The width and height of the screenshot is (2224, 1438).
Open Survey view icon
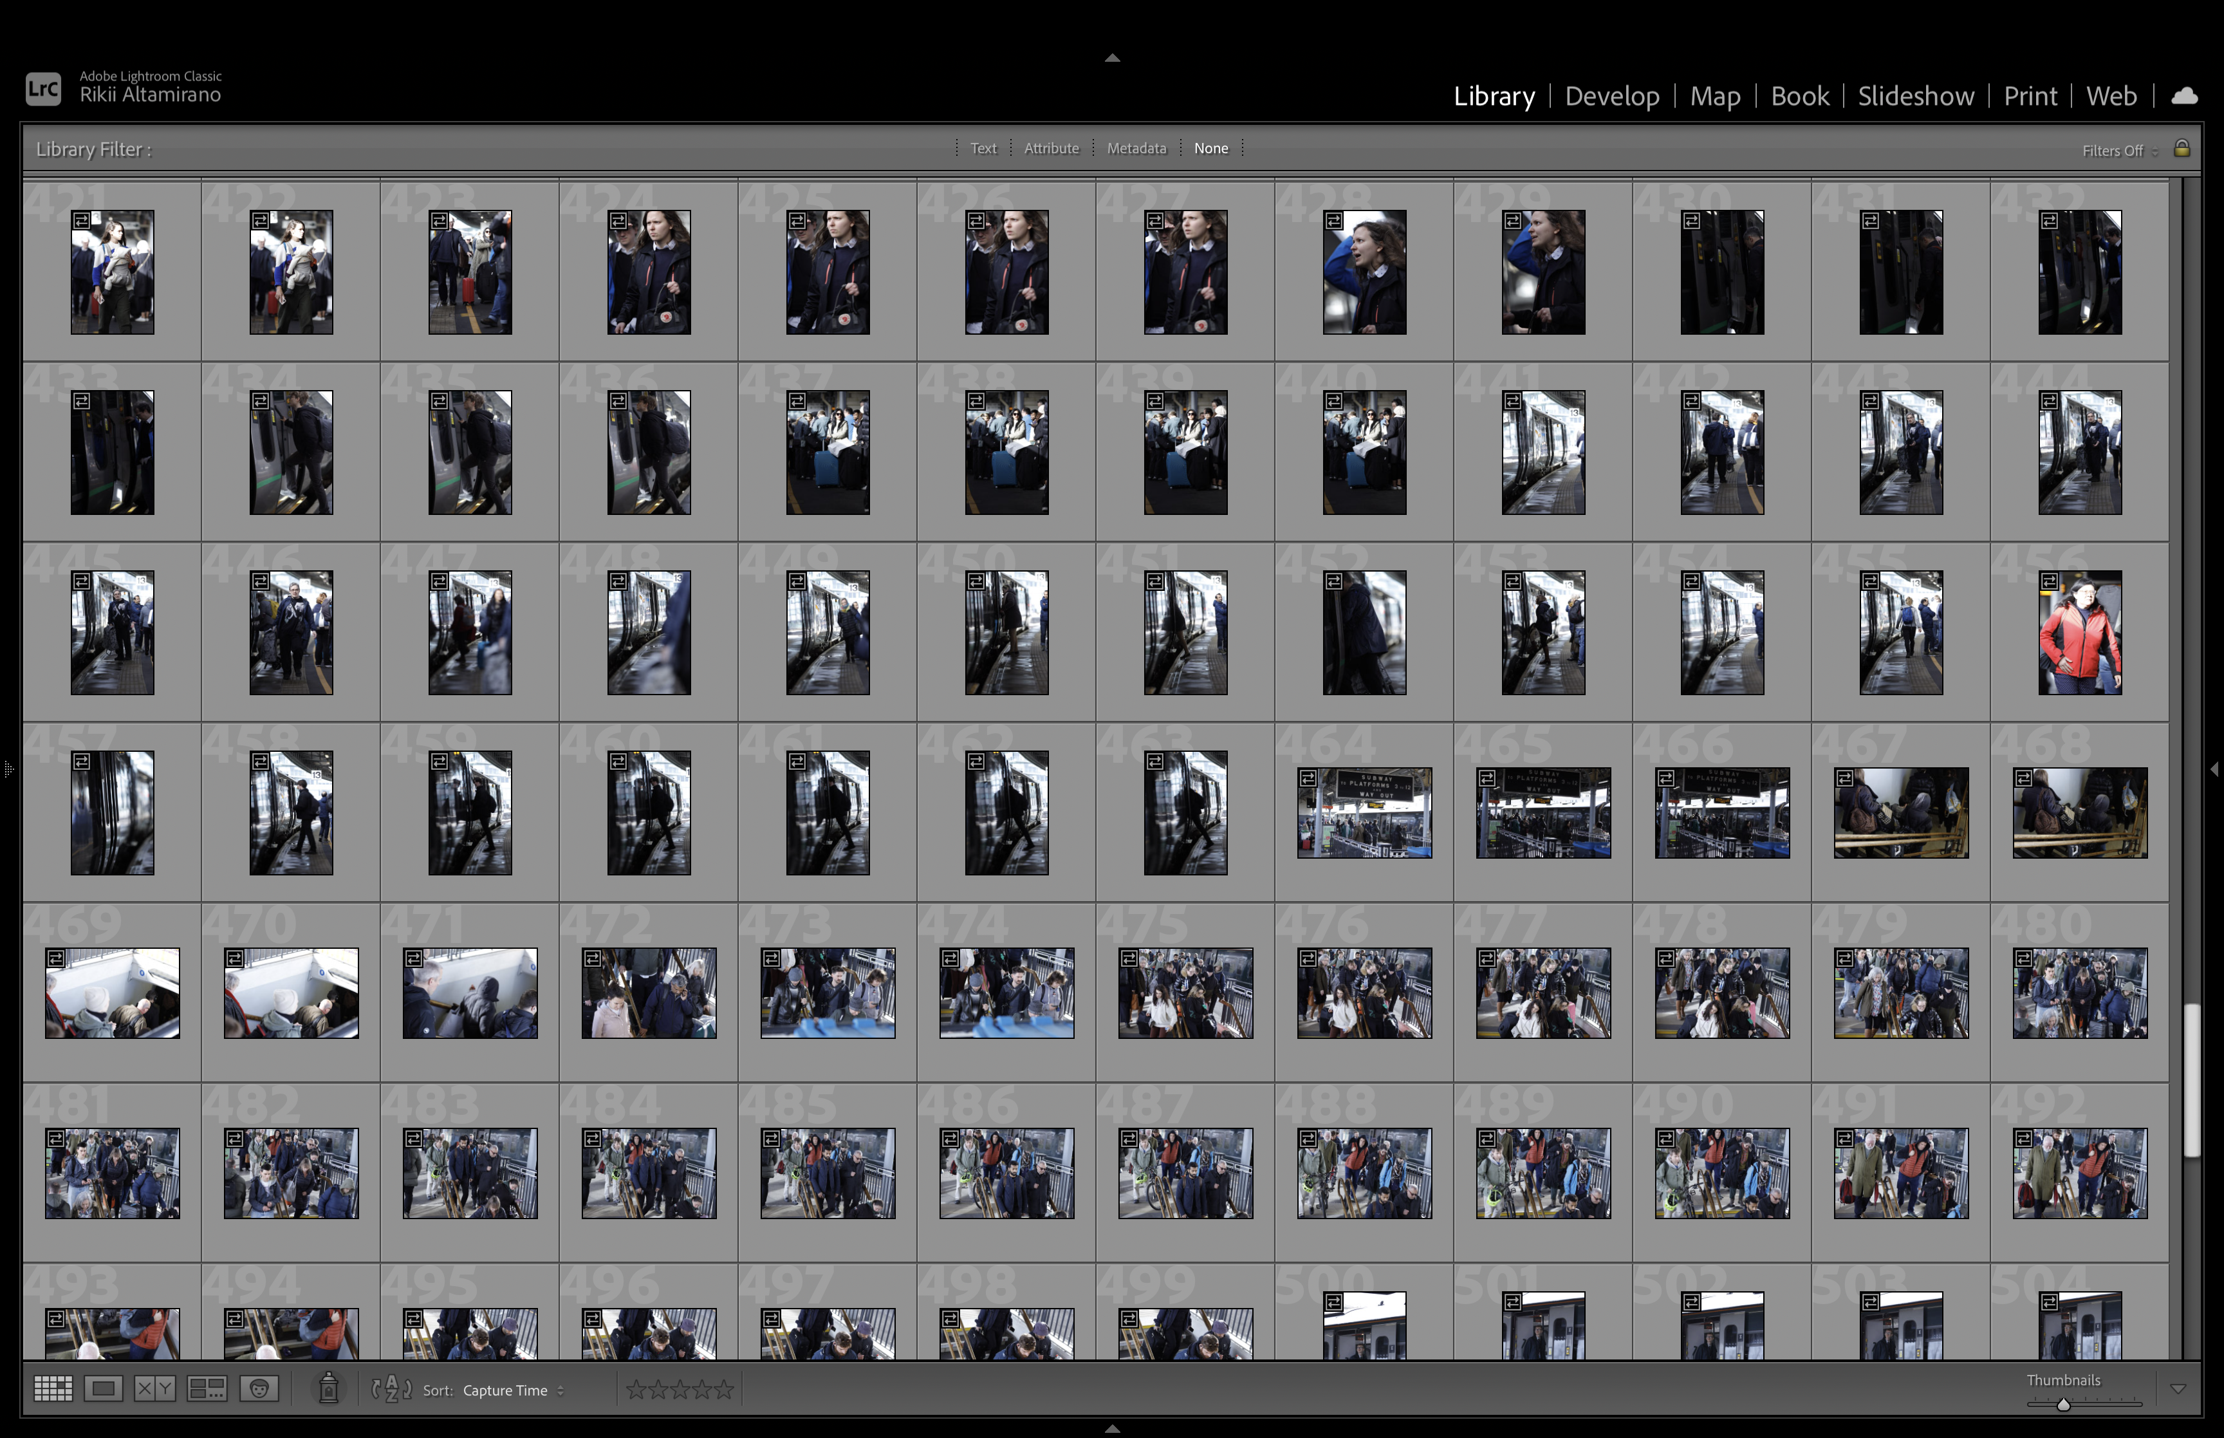click(207, 1390)
